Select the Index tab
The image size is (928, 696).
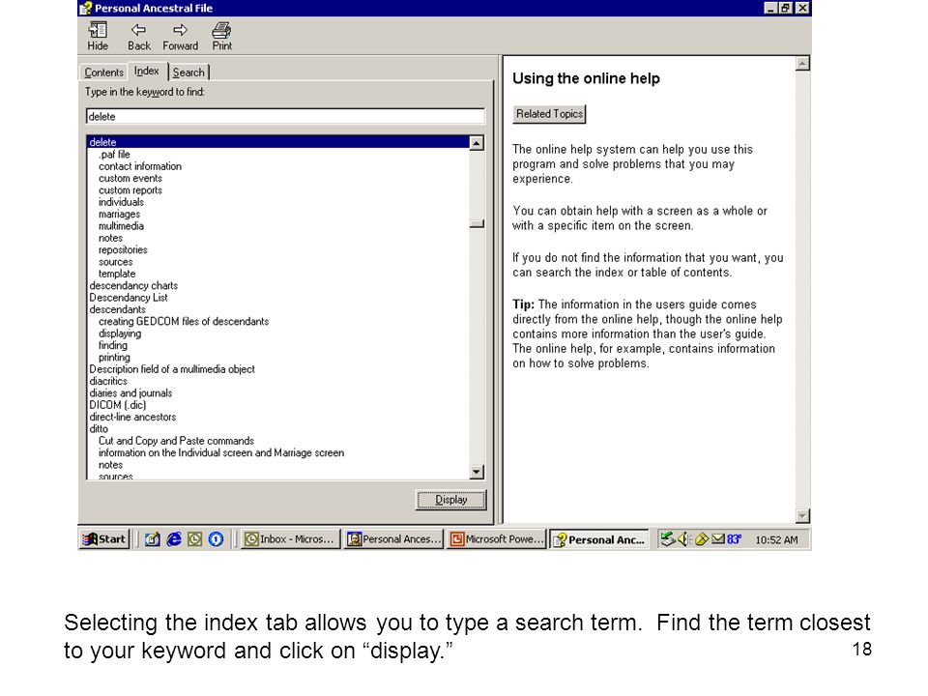pyautogui.click(x=146, y=71)
